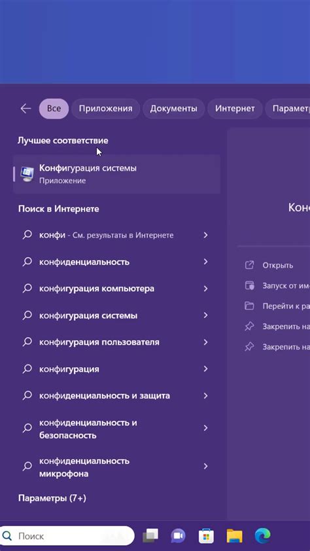Open File Explorer from the taskbar
This screenshot has height=551, width=310.
[x=234, y=536]
